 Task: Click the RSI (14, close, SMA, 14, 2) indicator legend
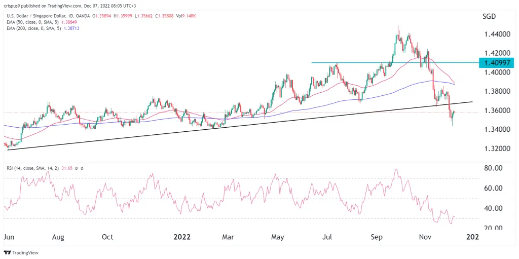pos(32,168)
